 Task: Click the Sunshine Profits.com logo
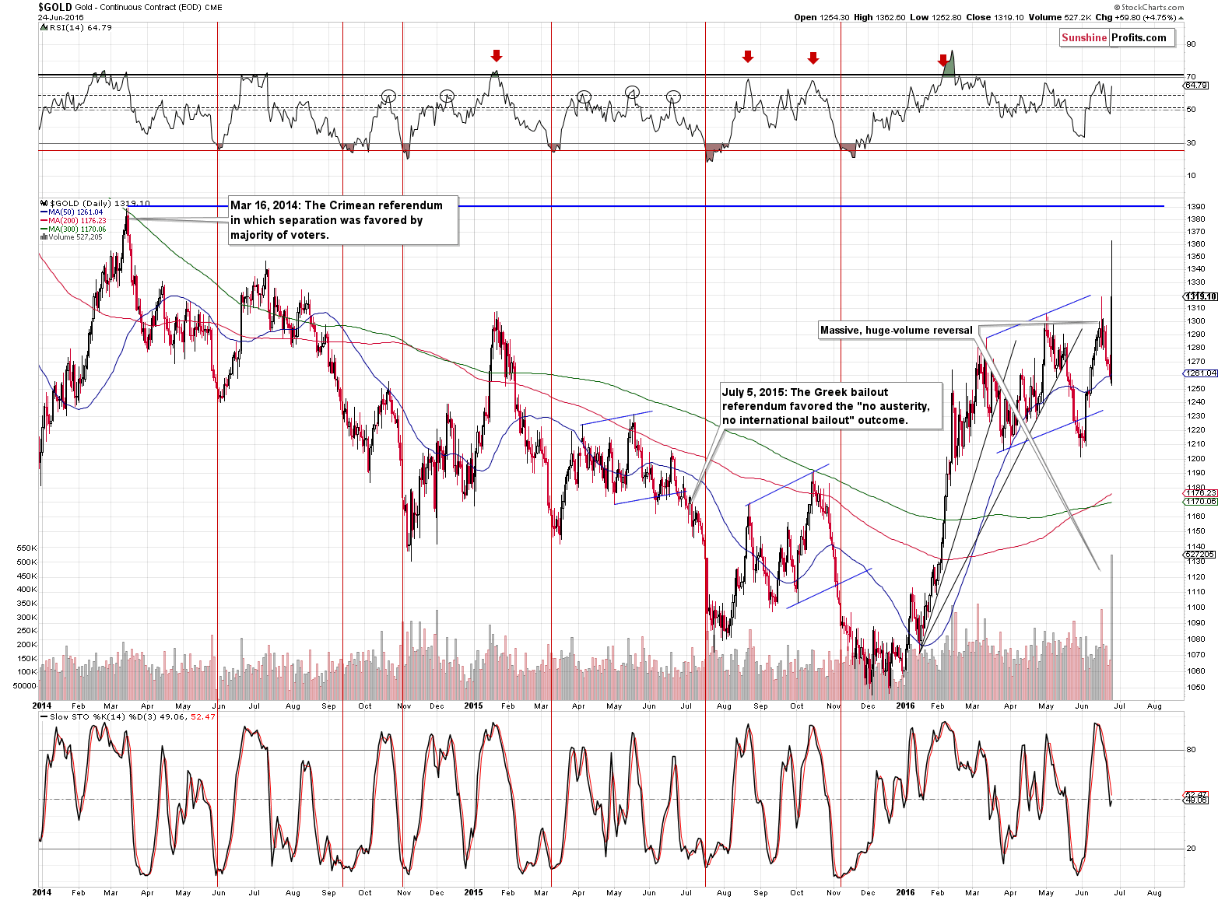1118,37
